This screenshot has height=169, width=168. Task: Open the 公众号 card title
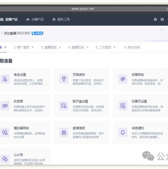pos(18,155)
